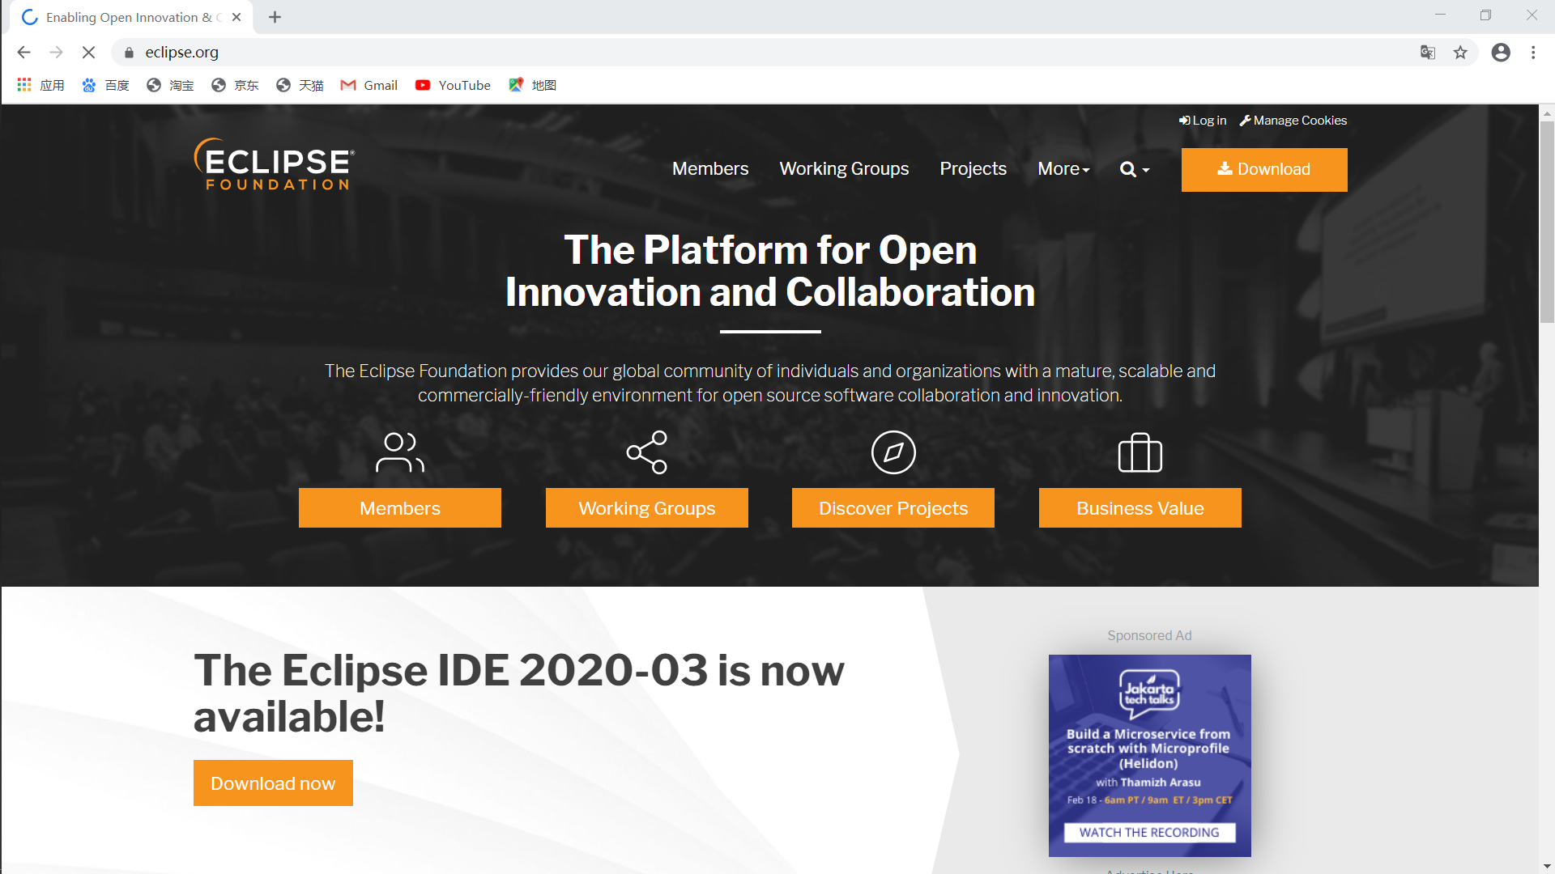Click the Eclipse Foundation logo
1555x874 pixels.
coord(274,165)
